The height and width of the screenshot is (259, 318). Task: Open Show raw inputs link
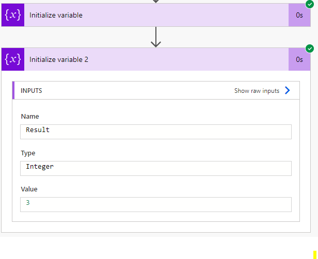point(257,91)
